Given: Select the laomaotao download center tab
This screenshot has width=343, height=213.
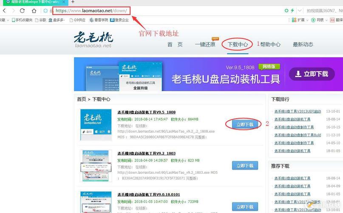Looking at the screenshot, I should [35, 2].
